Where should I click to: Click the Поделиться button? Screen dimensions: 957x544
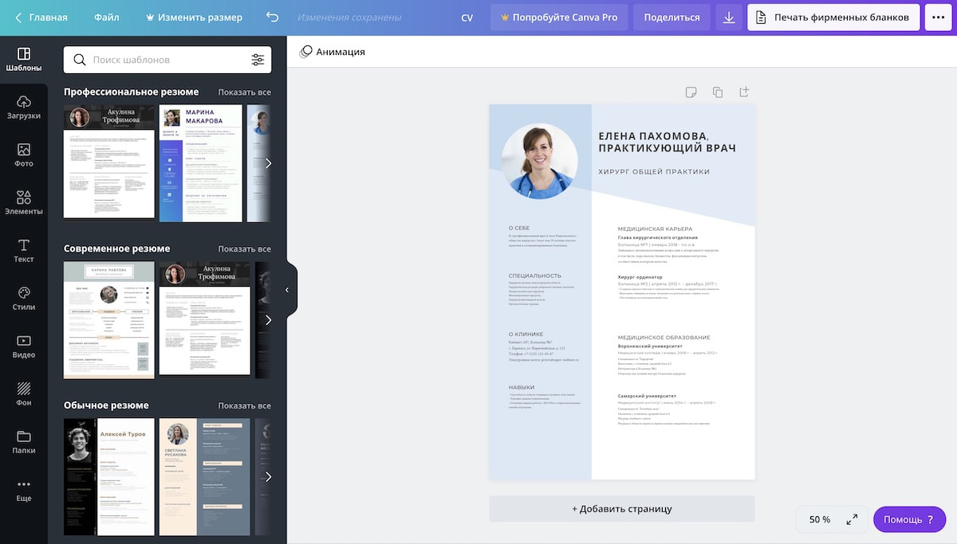pyautogui.click(x=671, y=16)
